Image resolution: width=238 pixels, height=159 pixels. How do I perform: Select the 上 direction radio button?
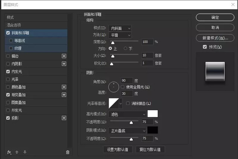(110, 48)
